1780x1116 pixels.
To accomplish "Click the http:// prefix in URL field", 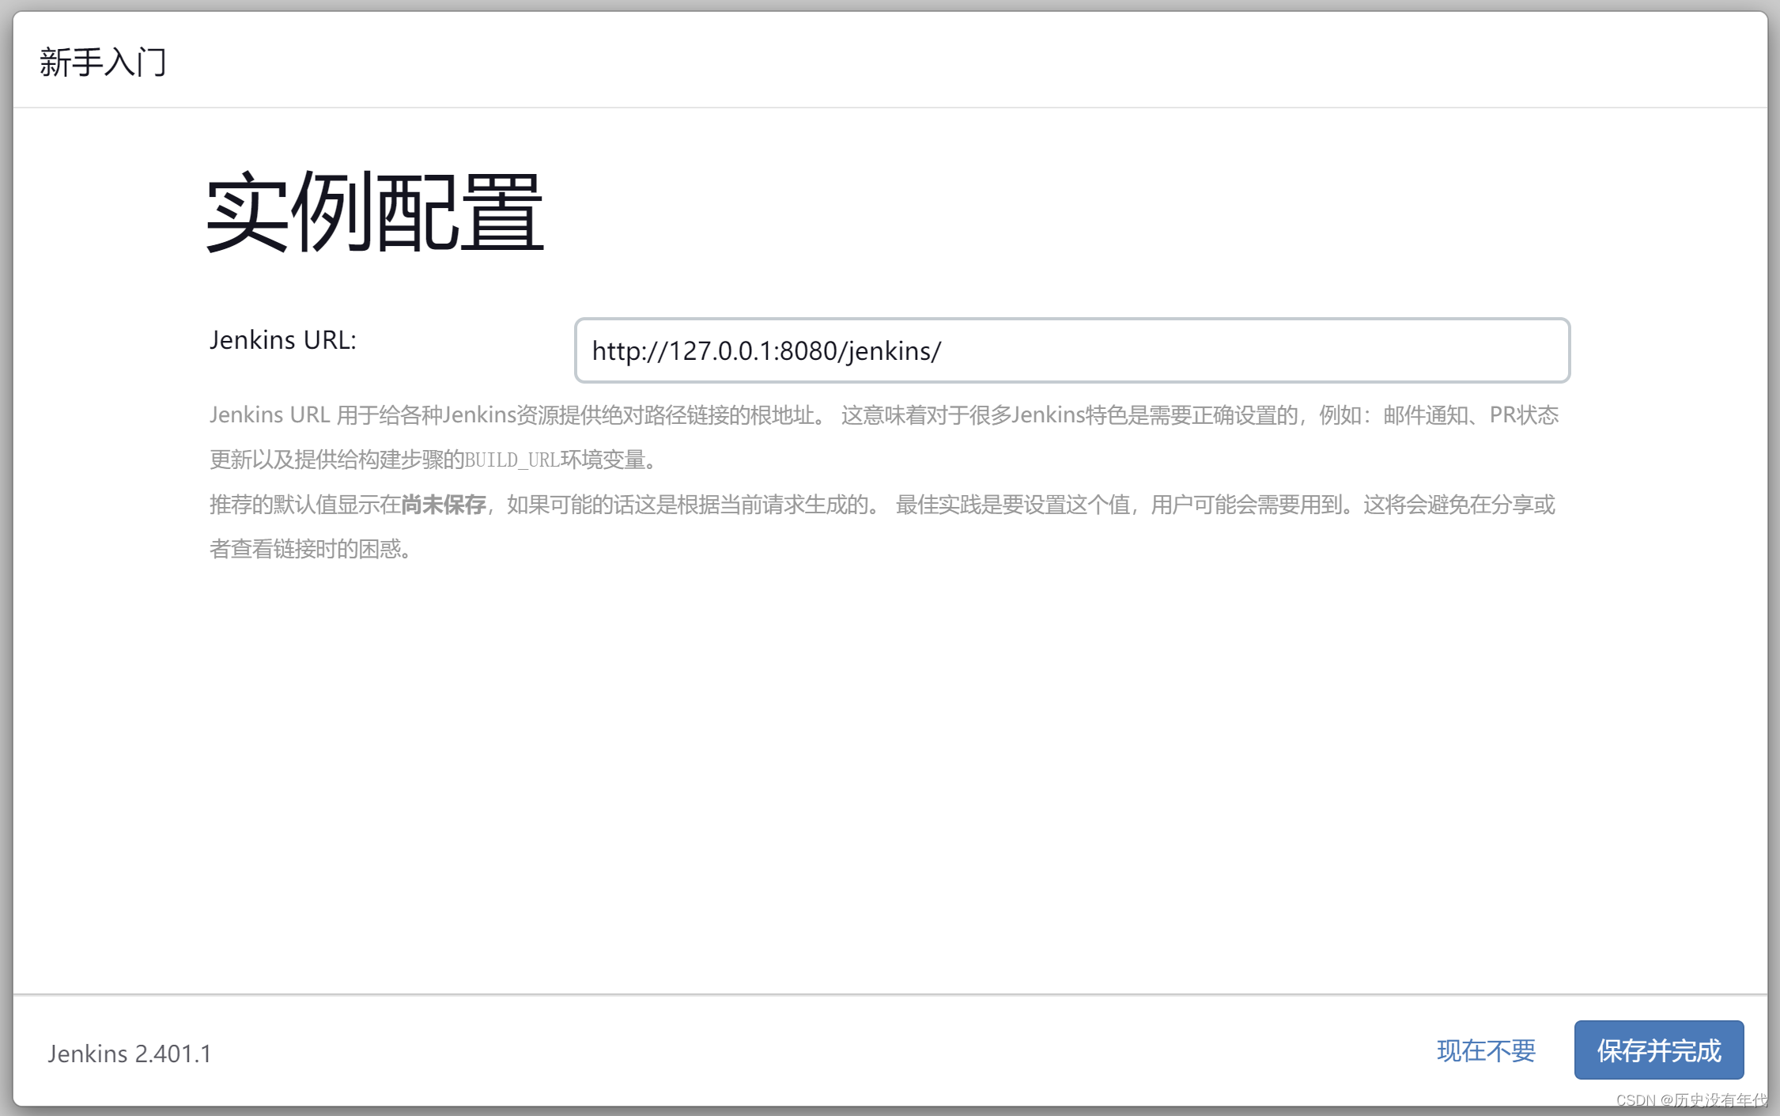I will point(629,351).
